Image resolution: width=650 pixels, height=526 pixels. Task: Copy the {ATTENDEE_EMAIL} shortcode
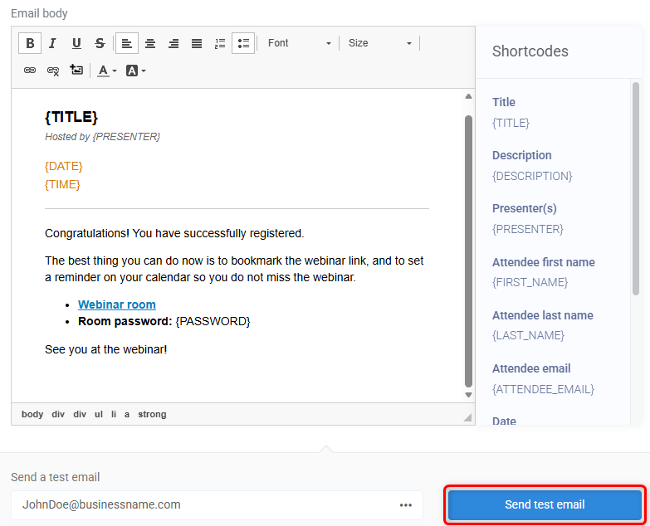543,389
